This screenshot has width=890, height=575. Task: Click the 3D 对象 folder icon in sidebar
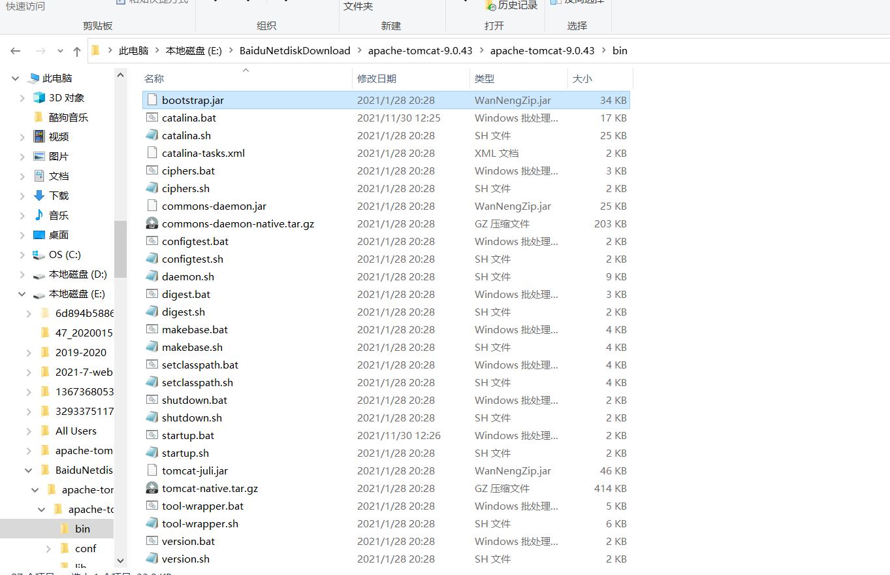click(39, 97)
